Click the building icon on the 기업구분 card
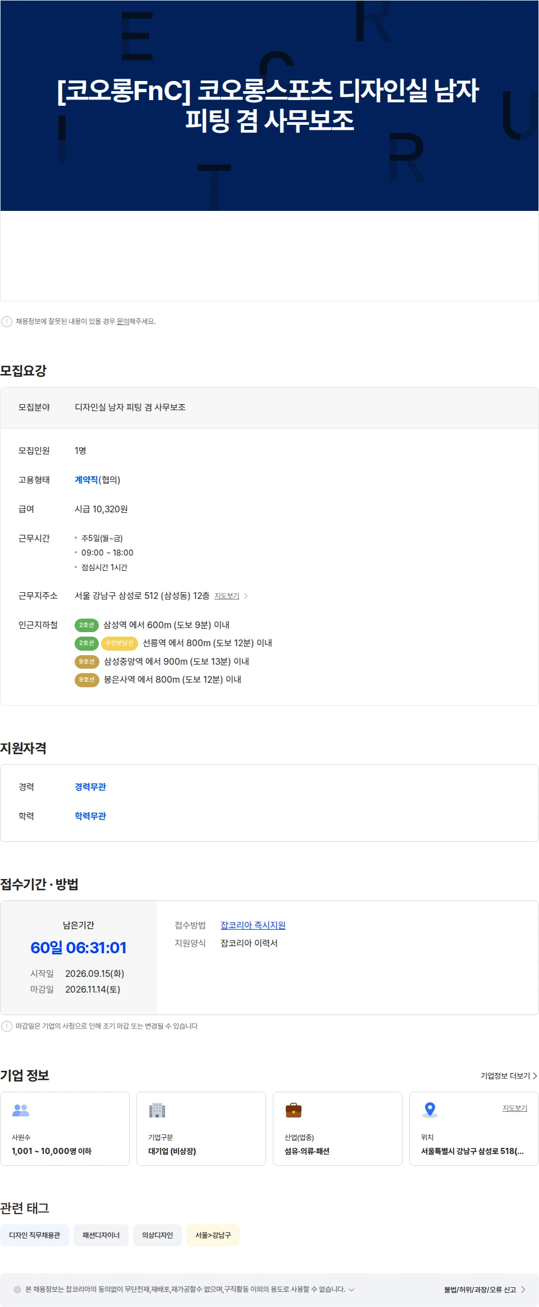Screen dimensions: 539x1307 point(157,1110)
